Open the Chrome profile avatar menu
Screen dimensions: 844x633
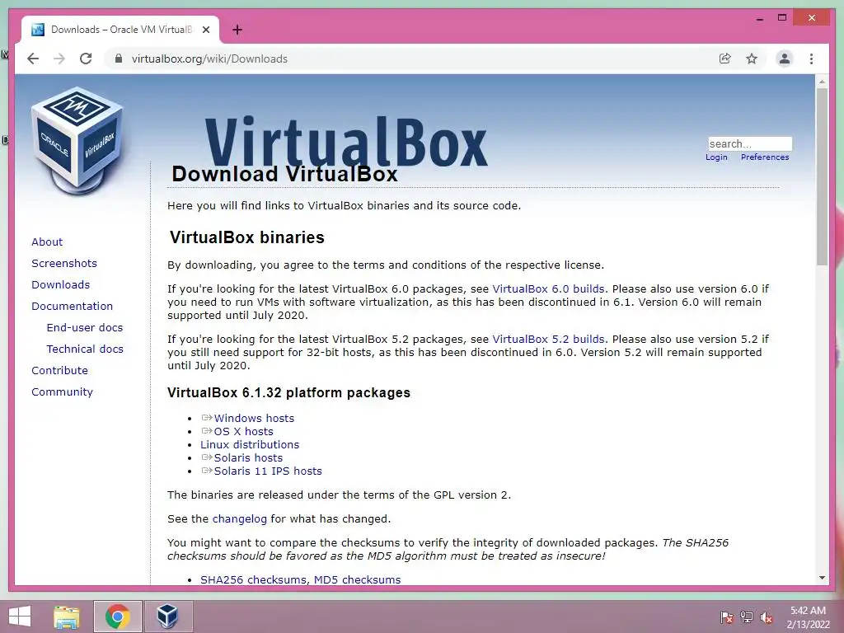tap(785, 59)
